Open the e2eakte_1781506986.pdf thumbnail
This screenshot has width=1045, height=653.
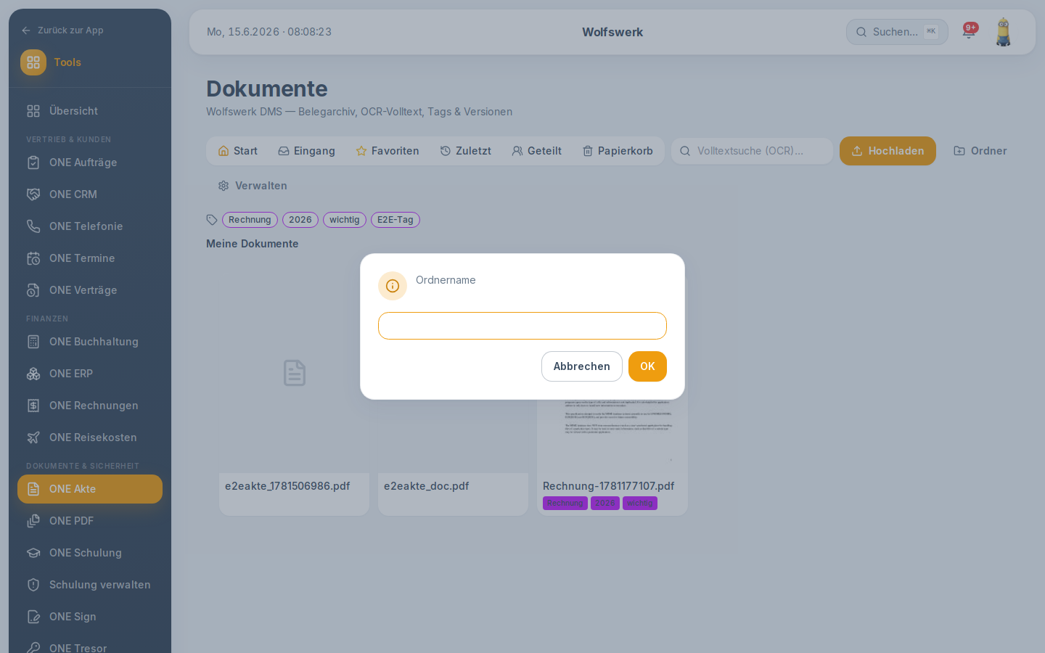point(294,373)
